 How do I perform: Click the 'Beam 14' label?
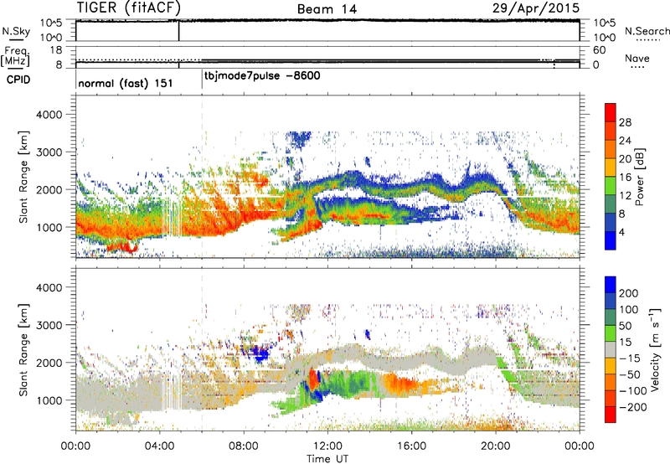tap(327, 9)
